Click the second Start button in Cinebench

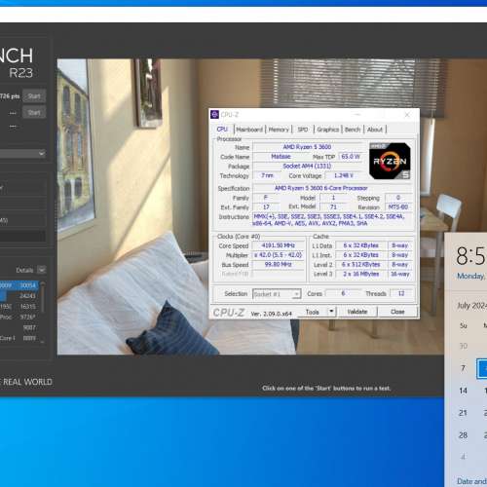click(x=34, y=113)
